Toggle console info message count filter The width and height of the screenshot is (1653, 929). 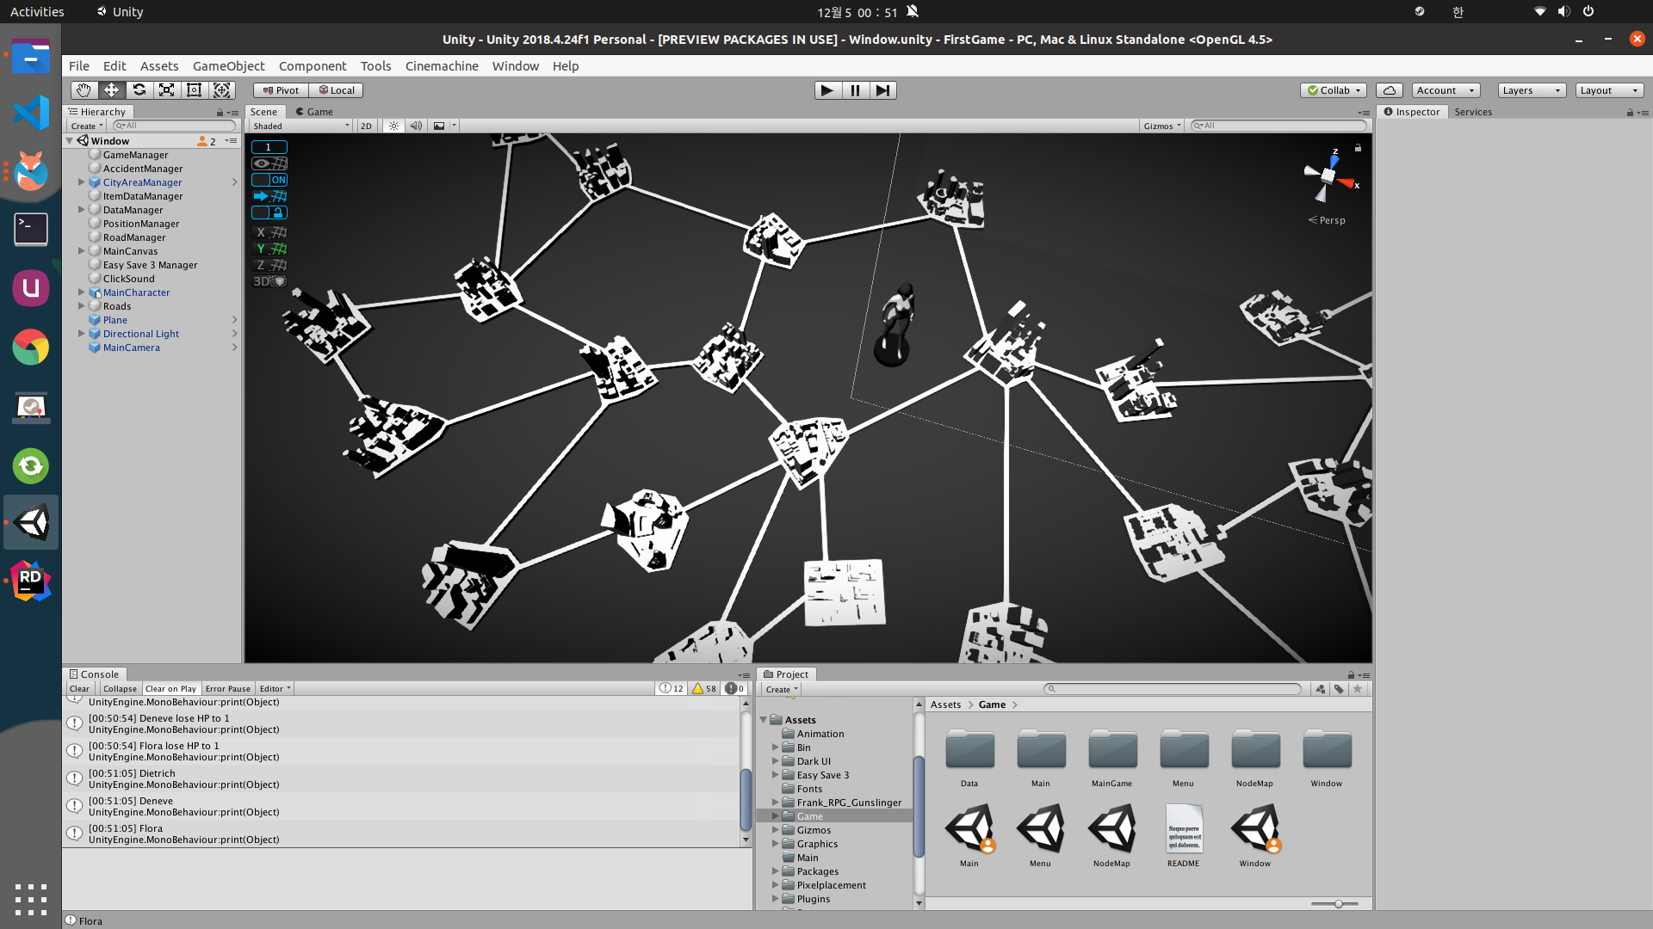coord(672,689)
